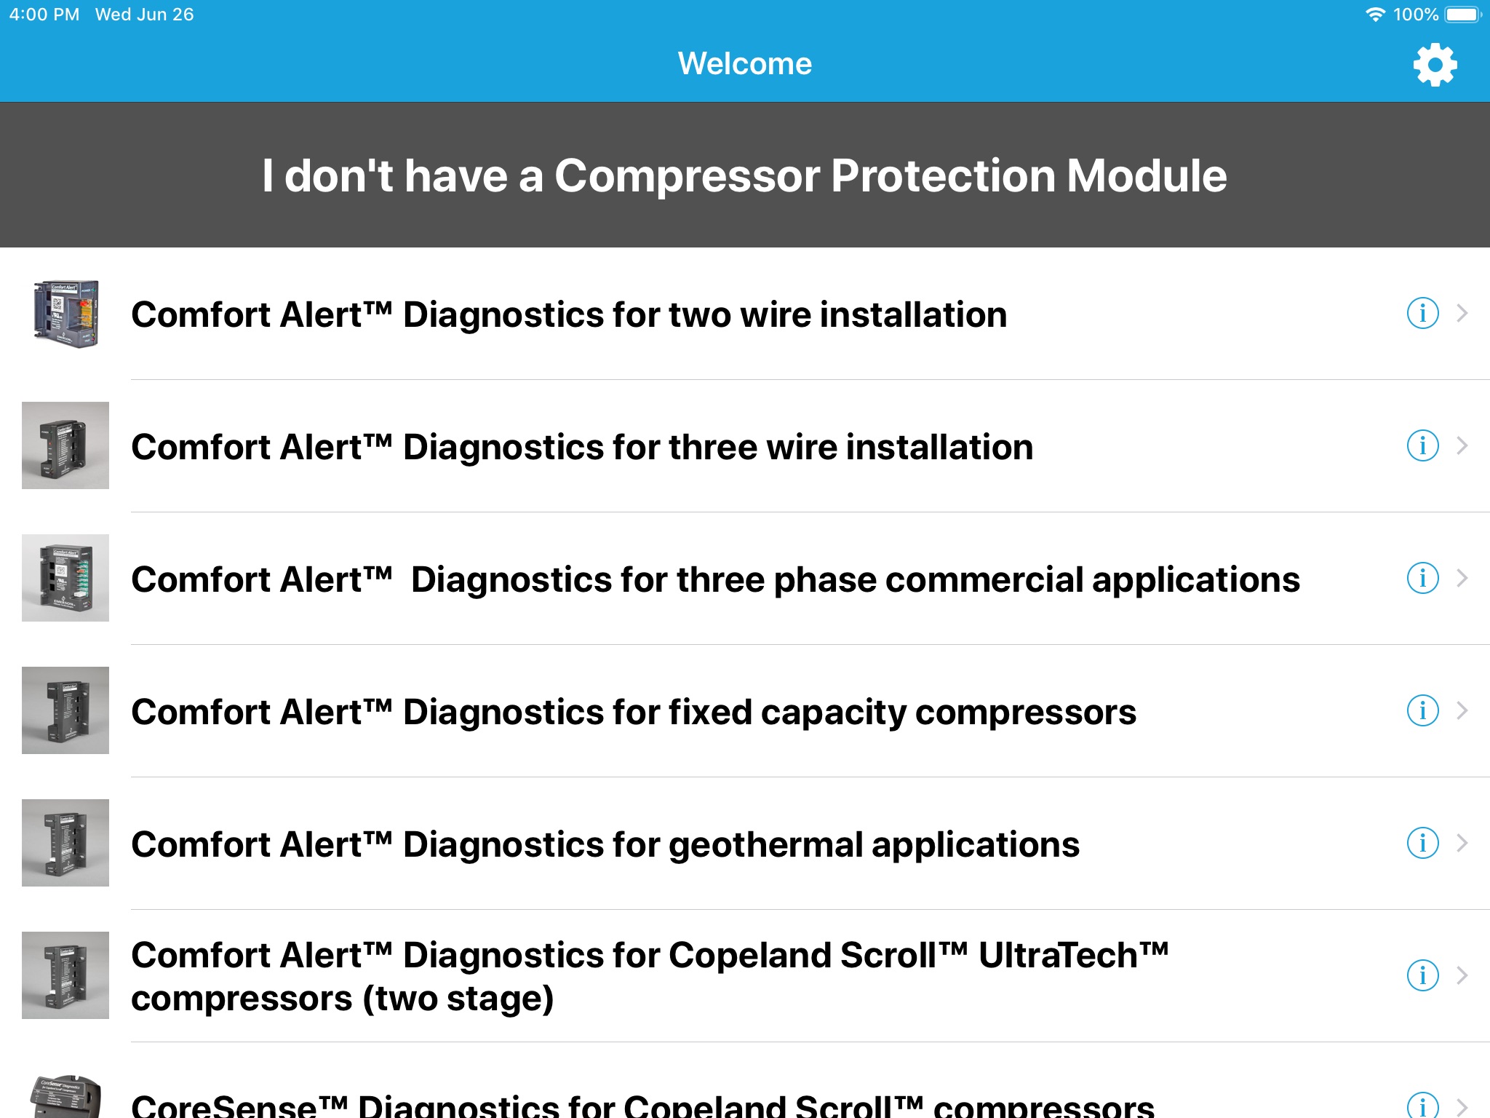Show info for UltraTech two stage compressors

click(1422, 976)
